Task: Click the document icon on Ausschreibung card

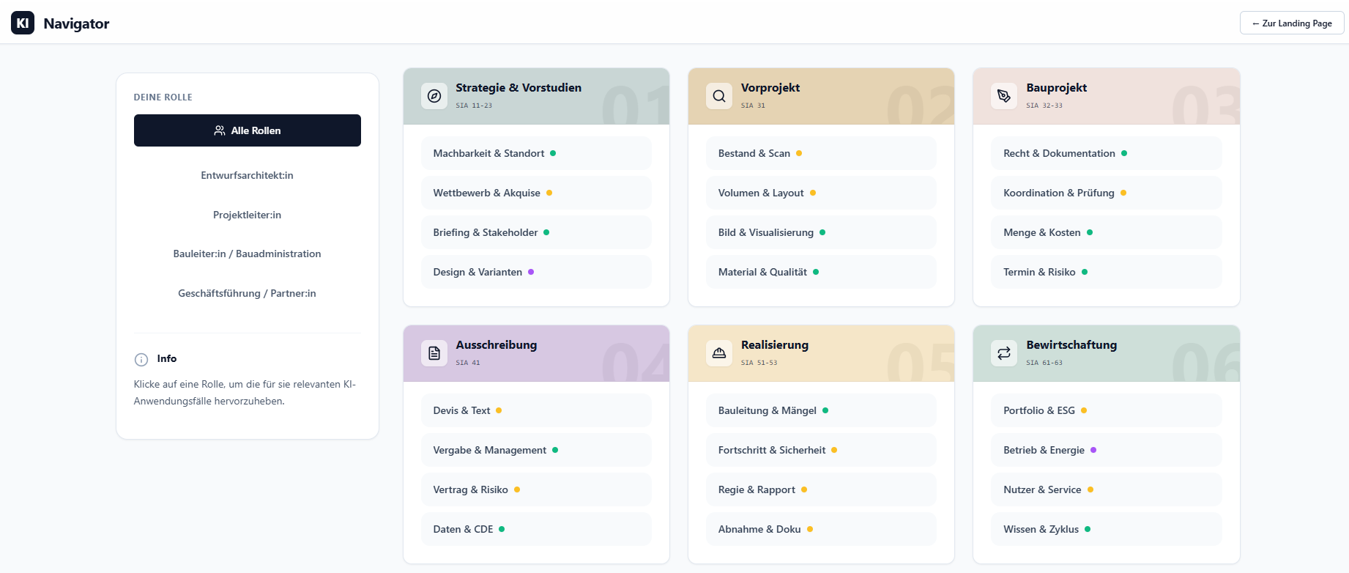Action: (x=434, y=353)
